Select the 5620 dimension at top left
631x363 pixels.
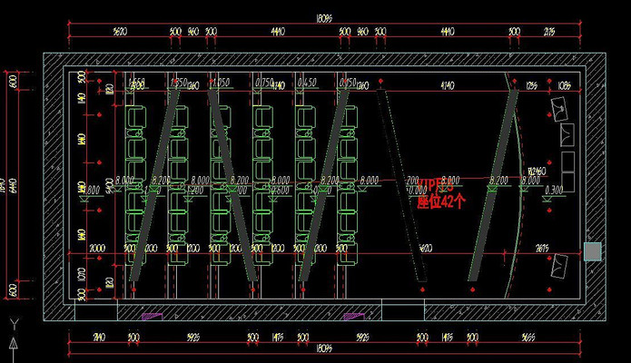(119, 32)
